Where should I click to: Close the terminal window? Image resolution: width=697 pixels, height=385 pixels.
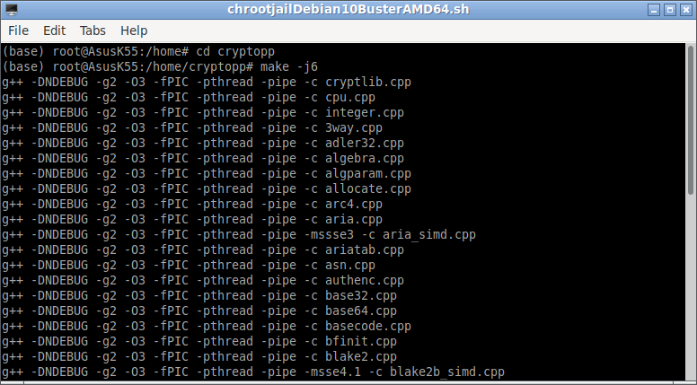(x=686, y=10)
